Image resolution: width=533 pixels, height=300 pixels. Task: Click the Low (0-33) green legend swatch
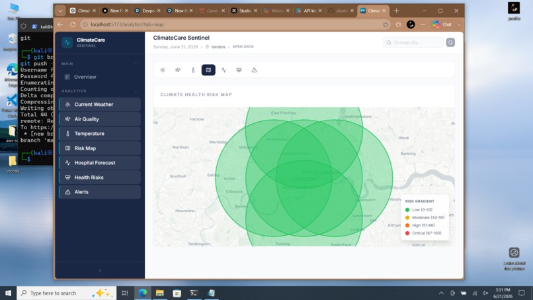pos(407,210)
